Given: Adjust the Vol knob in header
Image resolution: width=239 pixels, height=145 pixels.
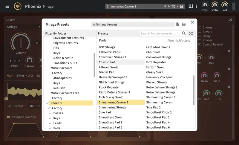Looking at the screenshot, I should coord(225,4).
